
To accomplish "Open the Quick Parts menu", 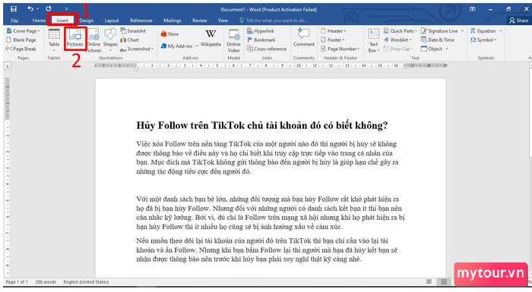I will pyautogui.click(x=401, y=31).
